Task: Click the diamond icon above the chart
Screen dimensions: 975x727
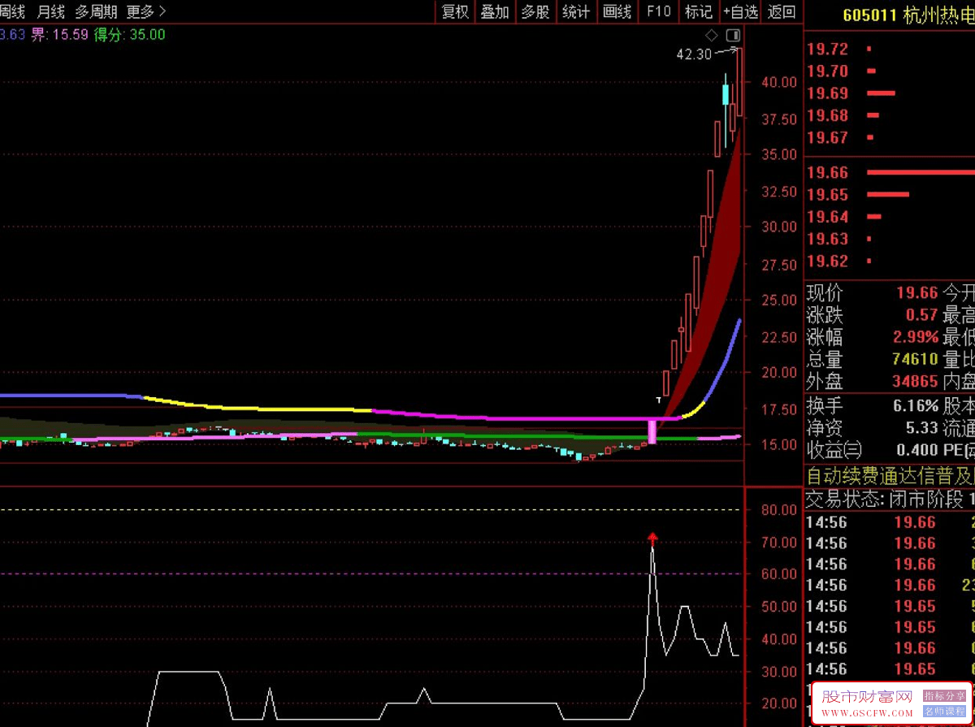Action: 712,35
